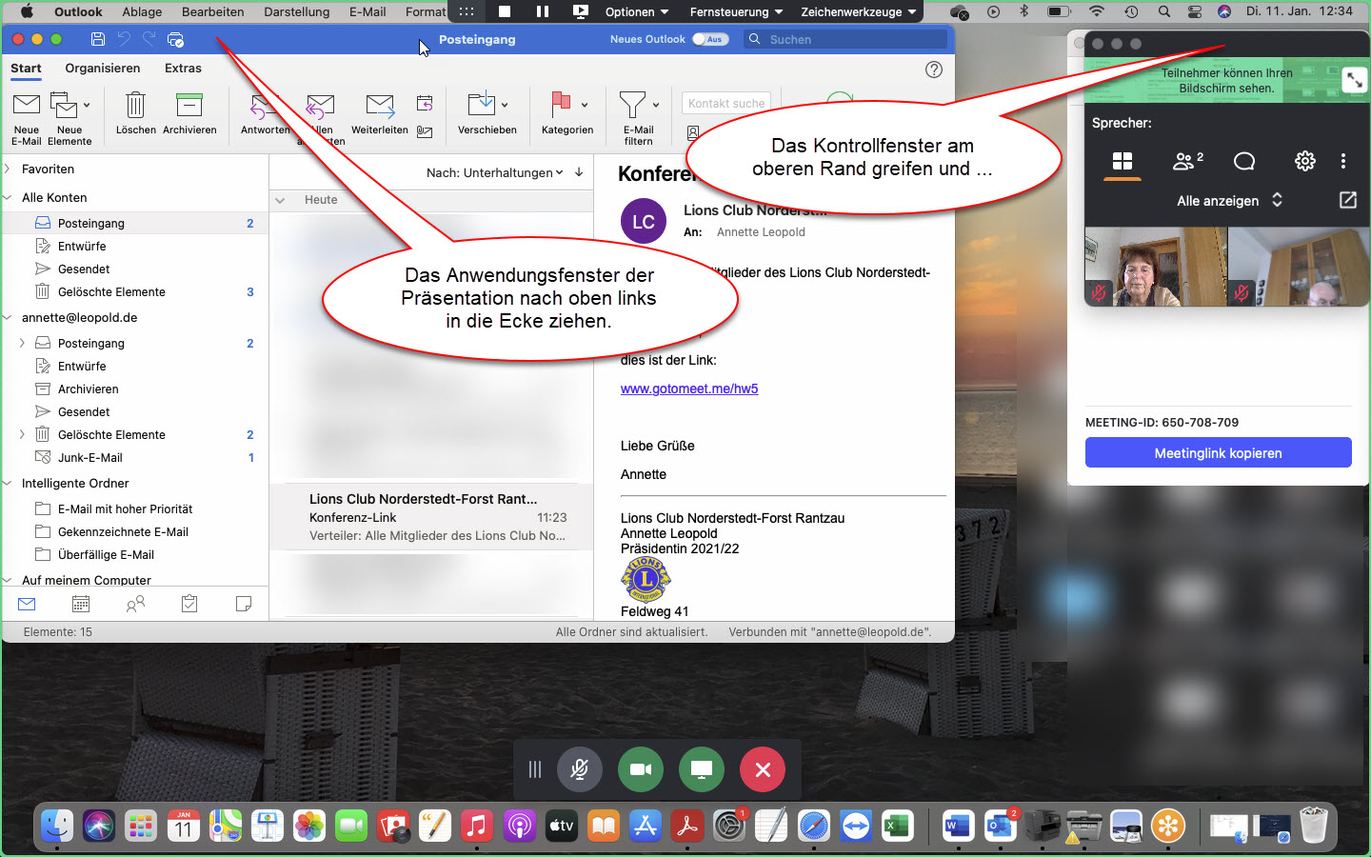1371x857 pixels.
Task: Click the Suchen search field
Action: point(845,39)
